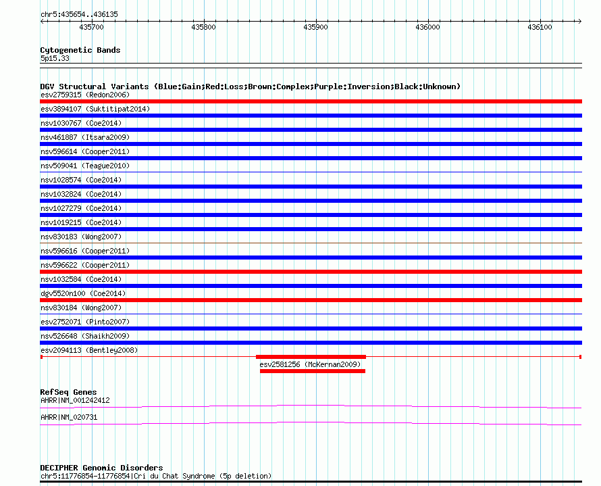Image resolution: width=601 pixels, height=486 pixels.
Task: Click the esv2581256 (McKernan2009) label
Action: coord(310,364)
